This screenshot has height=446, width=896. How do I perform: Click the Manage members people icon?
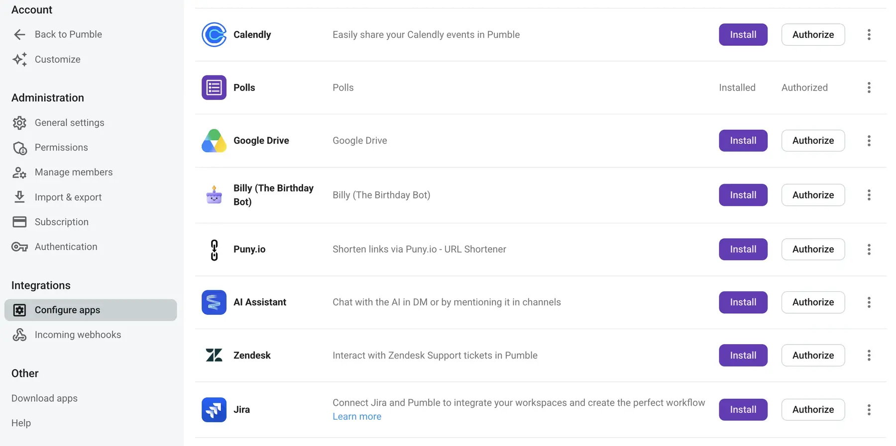19,173
